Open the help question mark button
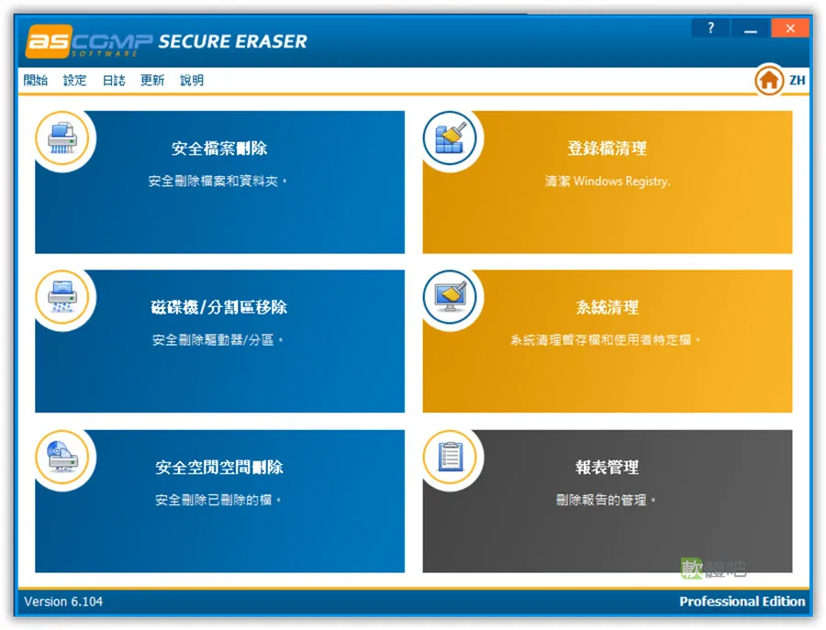 point(710,28)
